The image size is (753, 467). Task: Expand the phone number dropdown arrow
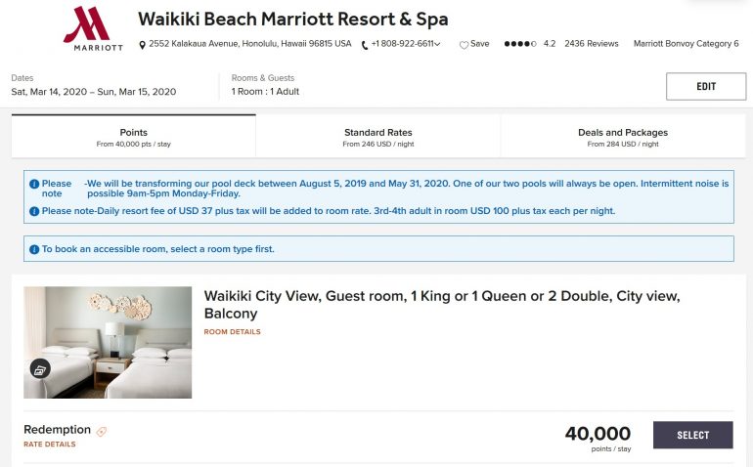[x=437, y=44]
